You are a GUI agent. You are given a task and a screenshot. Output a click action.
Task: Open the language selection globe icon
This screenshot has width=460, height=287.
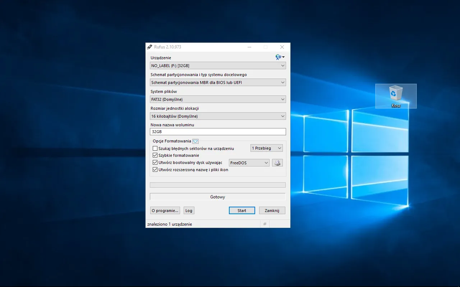(x=277, y=57)
